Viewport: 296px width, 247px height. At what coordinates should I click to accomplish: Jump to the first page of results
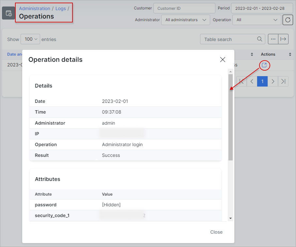(241, 81)
